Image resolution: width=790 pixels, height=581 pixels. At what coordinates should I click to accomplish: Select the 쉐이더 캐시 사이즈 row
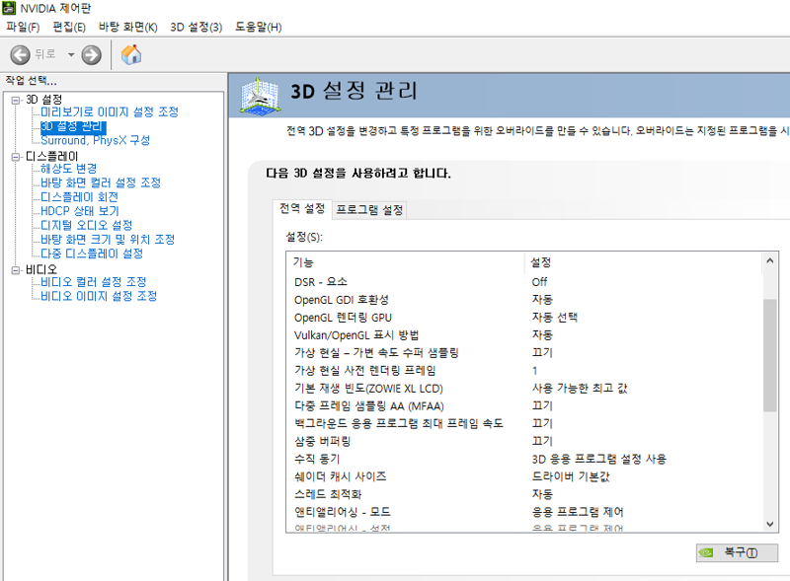coord(524,476)
